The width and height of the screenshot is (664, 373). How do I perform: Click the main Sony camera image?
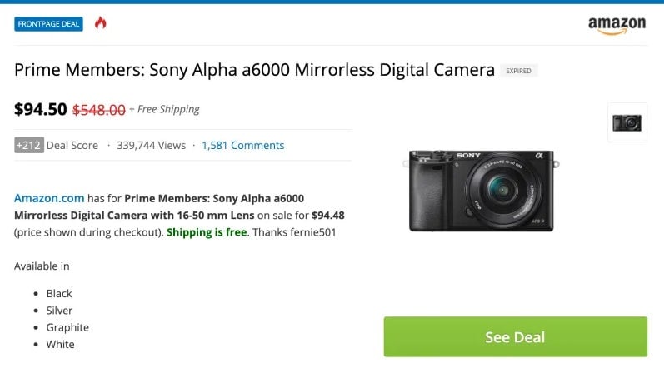(x=482, y=190)
